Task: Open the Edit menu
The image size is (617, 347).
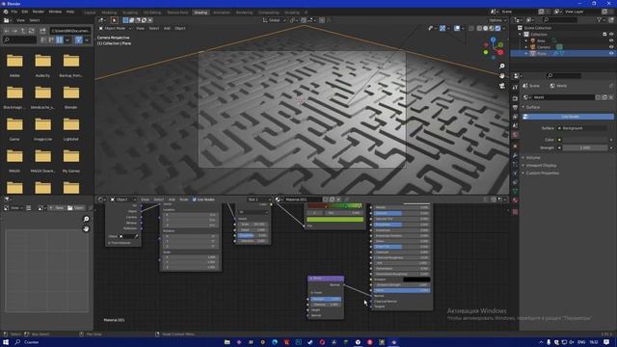Action: [25, 12]
